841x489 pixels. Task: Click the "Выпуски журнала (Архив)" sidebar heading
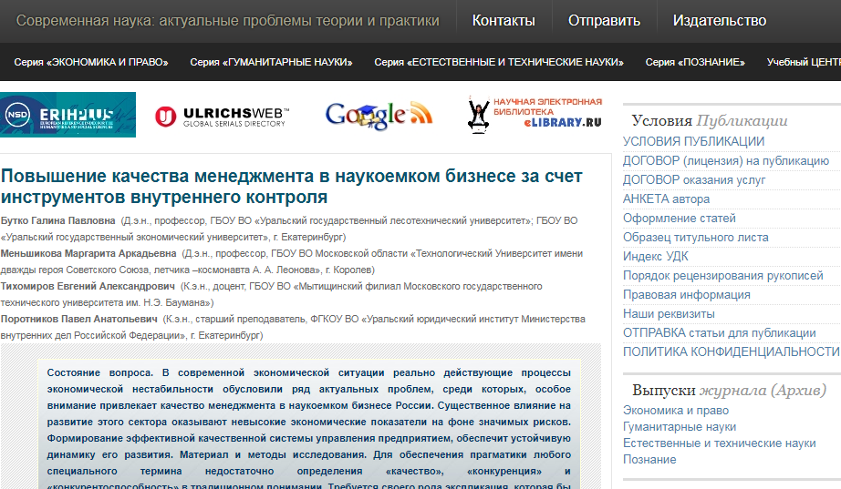point(729,390)
